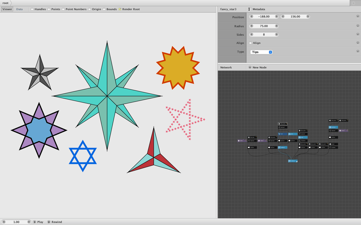Increase the Sides count arrow
Viewport: 361px width, 225px height.
pyautogui.click(x=277, y=35)
